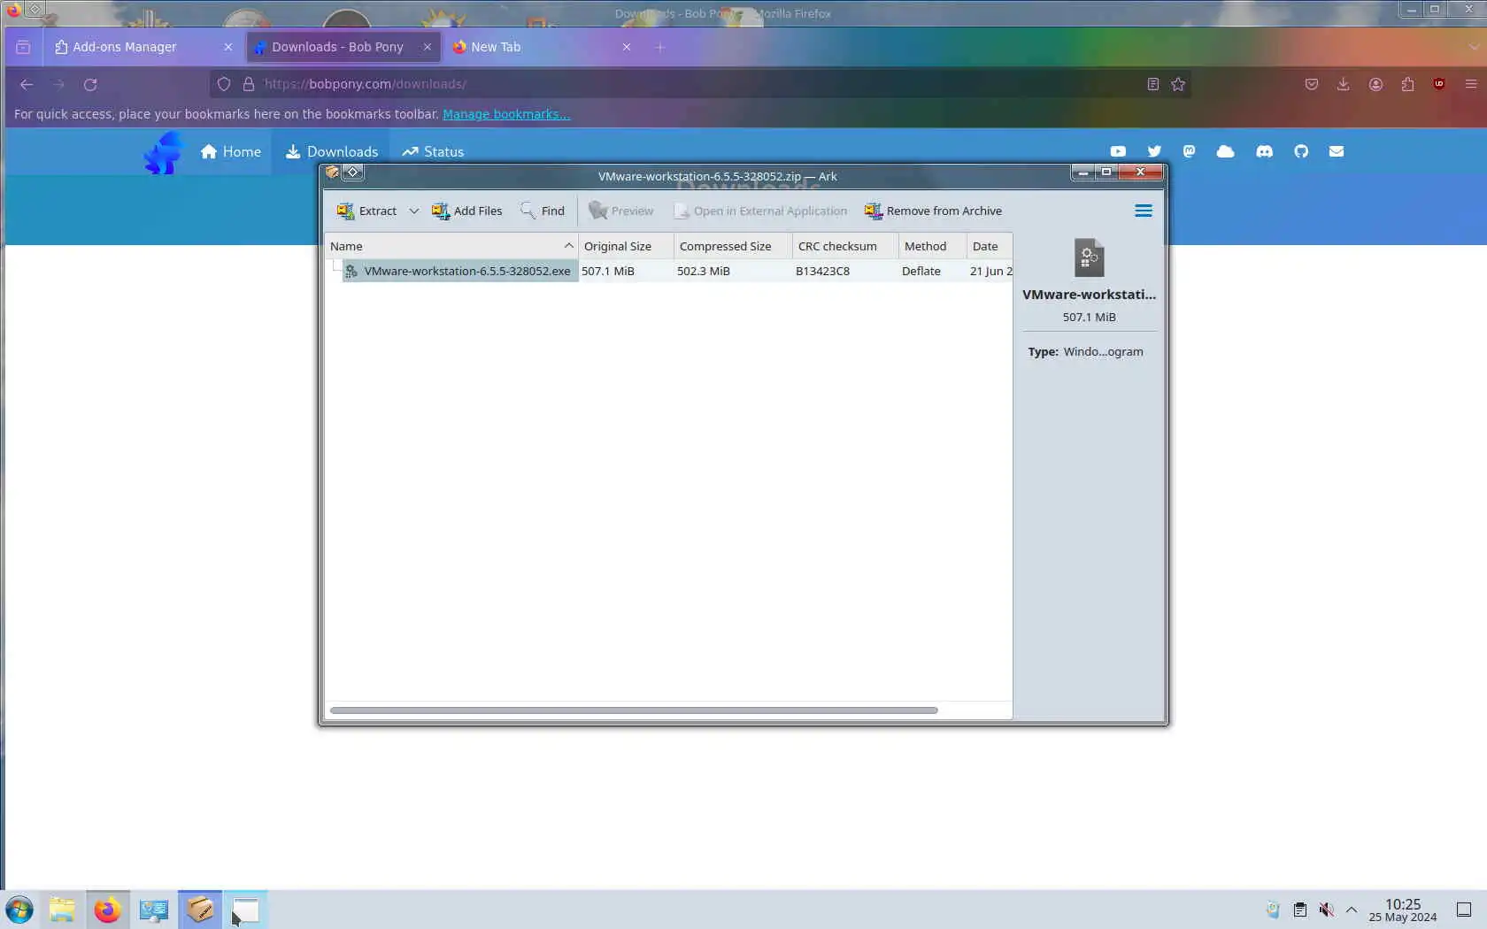Click Remove from Archive button
1487x929 pixels.
click(x=933, y=211)
